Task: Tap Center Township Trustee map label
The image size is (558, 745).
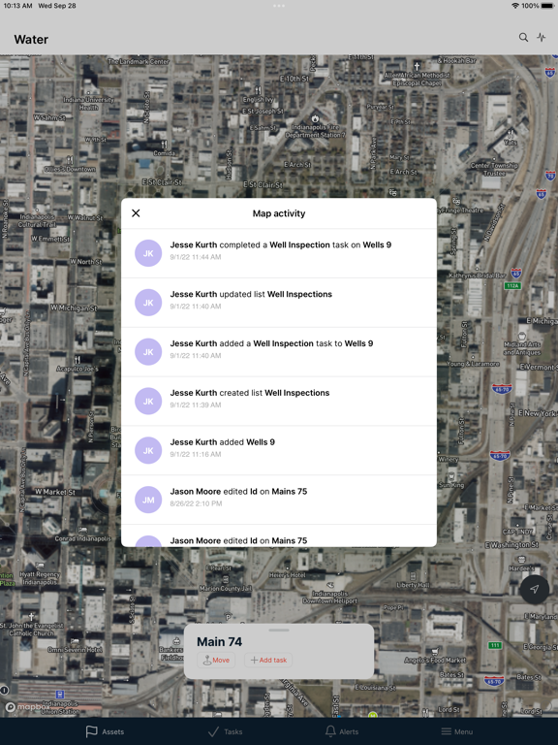Action: tap(494, 169)
